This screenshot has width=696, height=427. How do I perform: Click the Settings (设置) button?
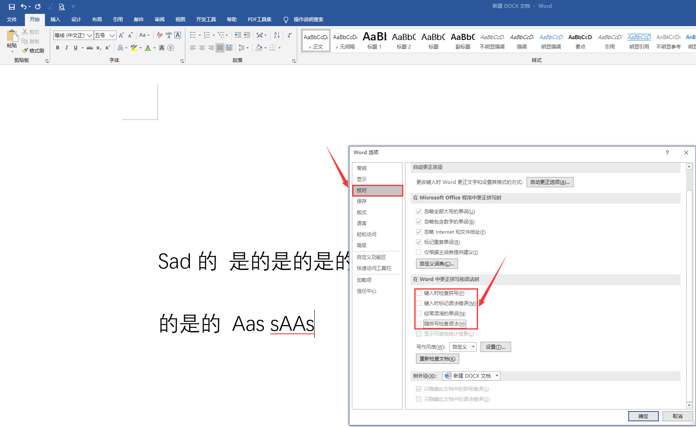(x=496, y=347)
